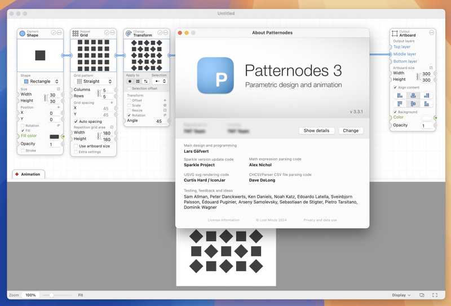Open the Selection dropdown in Transform node
Viewport: 451px width, 306px height.
(160, 81)
